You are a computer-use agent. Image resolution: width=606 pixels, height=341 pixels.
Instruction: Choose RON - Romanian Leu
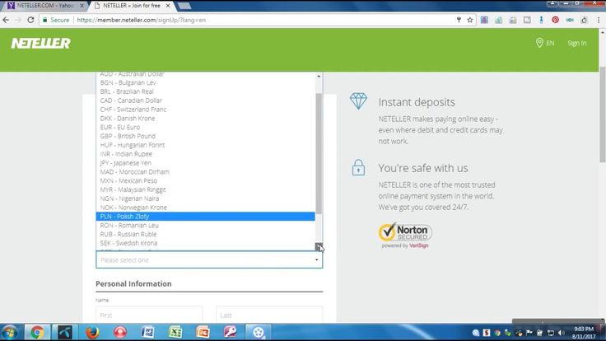pyautogui.click(x=206, y=226)
